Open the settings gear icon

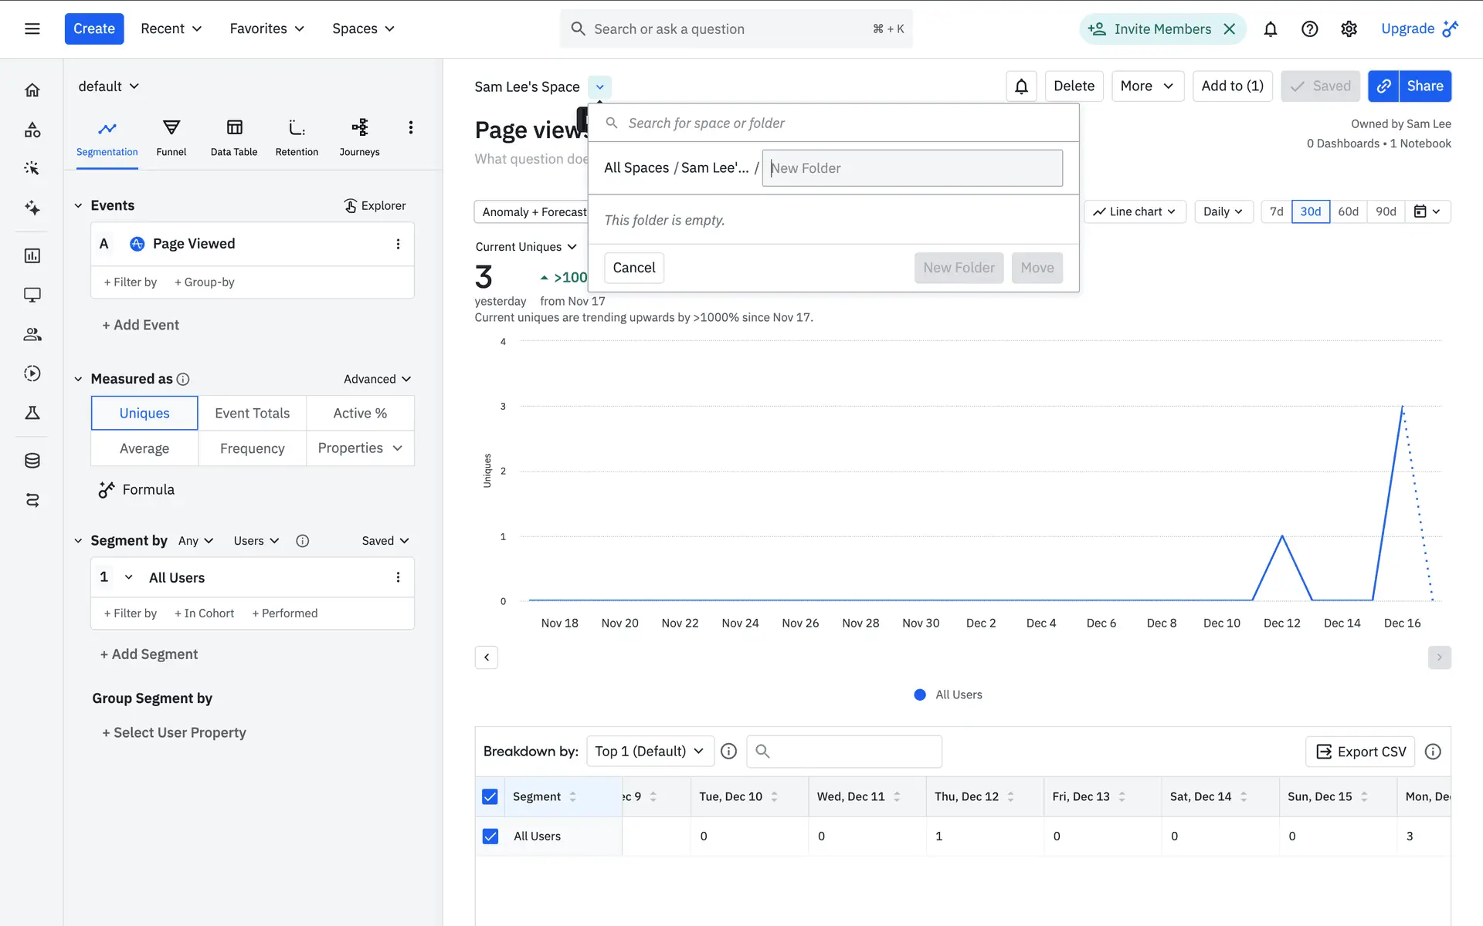click(x=1349, y=29)
